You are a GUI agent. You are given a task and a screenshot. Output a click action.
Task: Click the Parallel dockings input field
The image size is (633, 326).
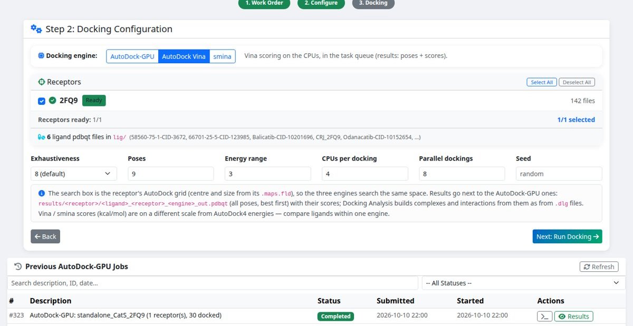[462, 174]
